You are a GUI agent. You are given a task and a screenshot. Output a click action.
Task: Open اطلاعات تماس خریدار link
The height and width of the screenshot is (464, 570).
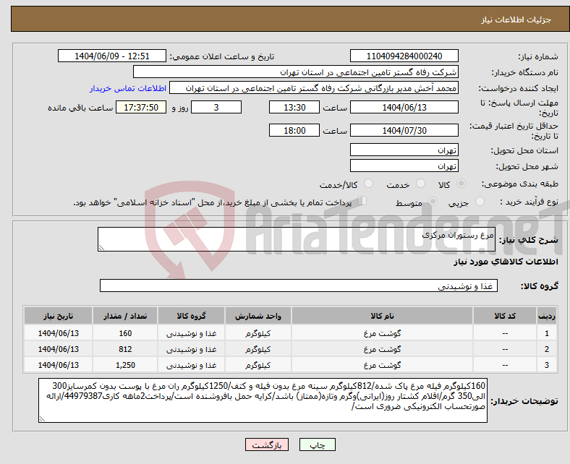tap(128, 88)
